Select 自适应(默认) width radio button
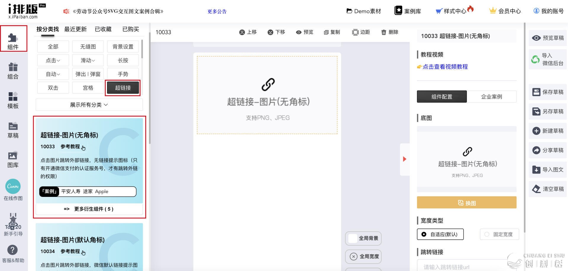Image resolution: width=568 pixels, height=271 pixels. (424, 234)
